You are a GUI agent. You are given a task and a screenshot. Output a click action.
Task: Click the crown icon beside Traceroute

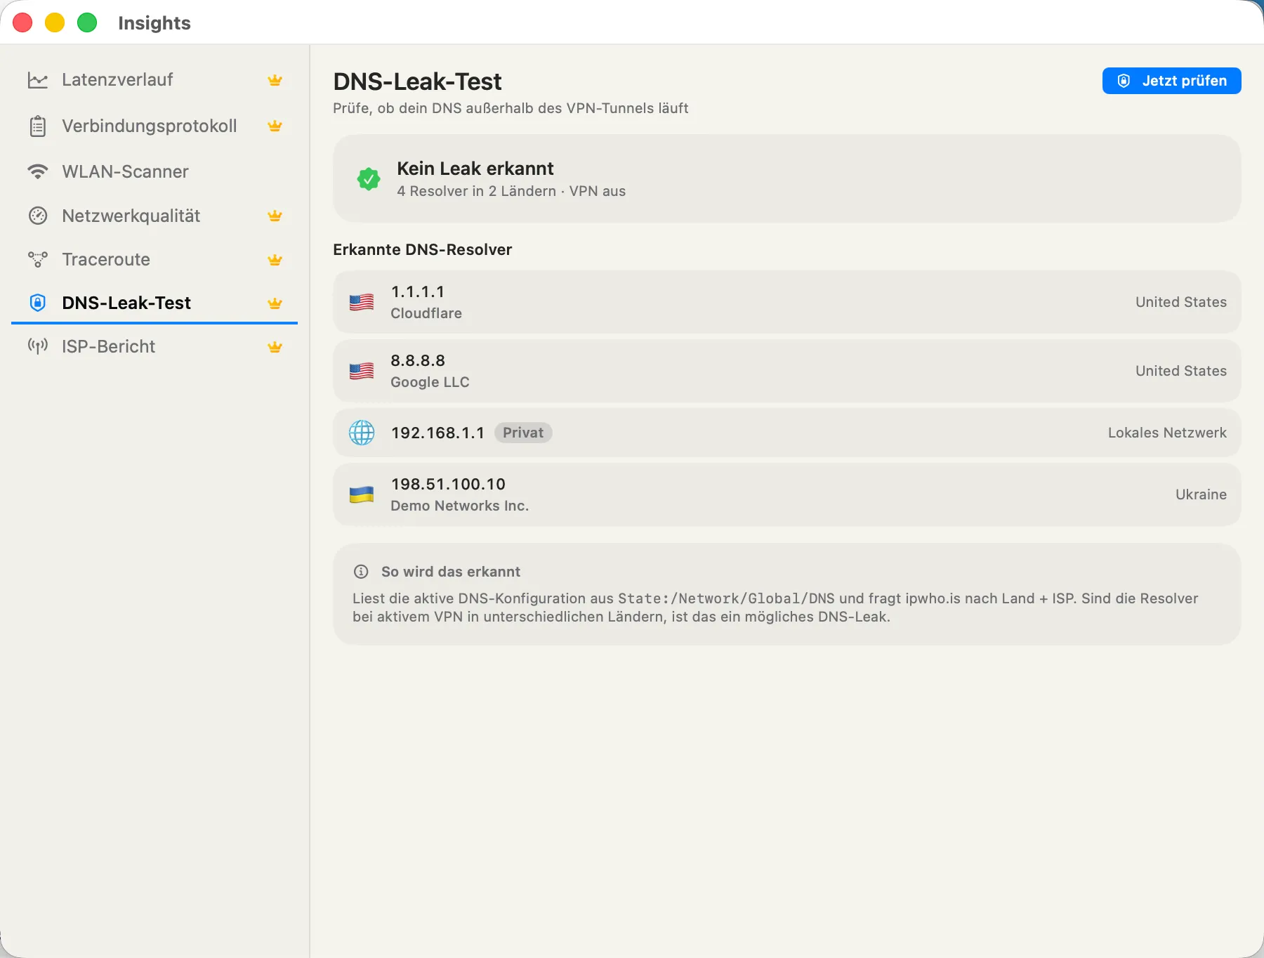(x=275, y=260)
